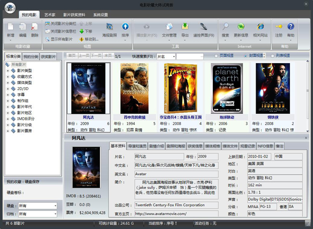This screenshot has width=313, height=229.
Task: Click the 英文名 Avatar field
Action: 176,174
